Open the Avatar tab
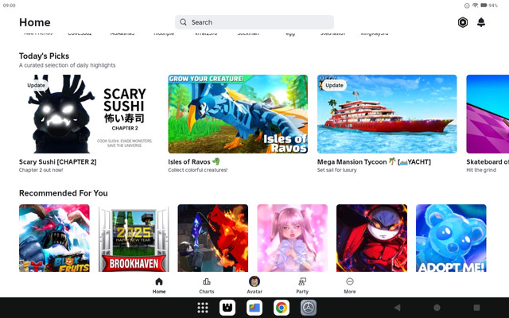Screen dimensions: 509x318 point(254,285)
